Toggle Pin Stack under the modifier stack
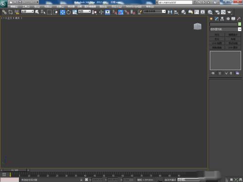The image size is (243, 182). point(213,73)
